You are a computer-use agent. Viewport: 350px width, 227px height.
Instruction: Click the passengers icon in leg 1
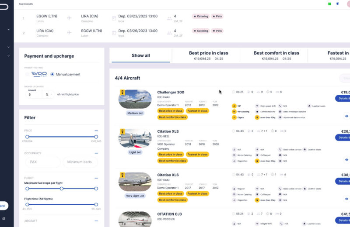click(169, 18)
